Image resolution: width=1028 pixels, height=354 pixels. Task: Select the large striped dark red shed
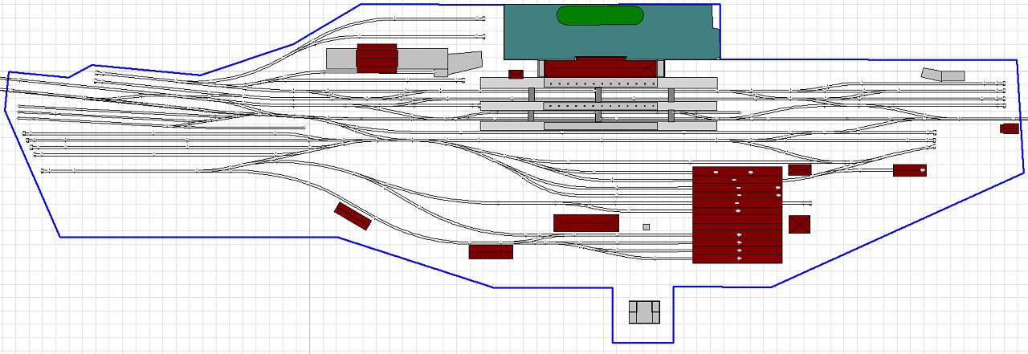tap(737, 215)
